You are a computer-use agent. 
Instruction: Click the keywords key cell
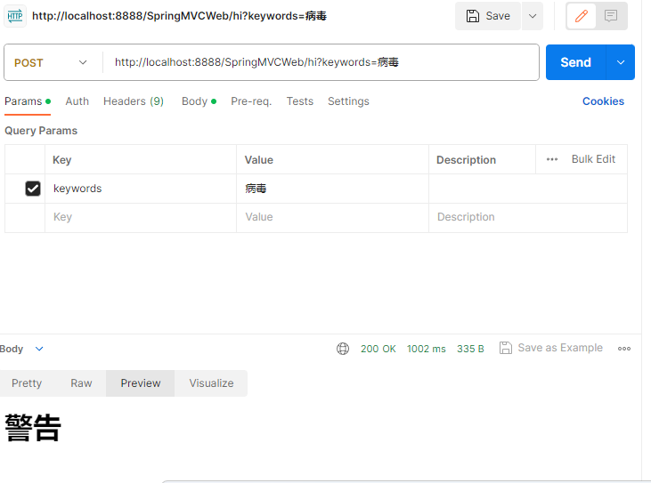141,189
